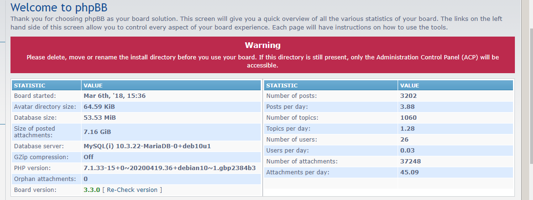Click the right table's VALUE column header

point(410,86)
